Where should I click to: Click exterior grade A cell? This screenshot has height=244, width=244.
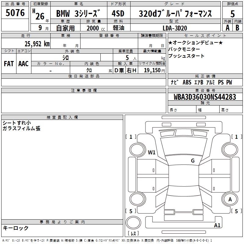(x=227, y=27)
